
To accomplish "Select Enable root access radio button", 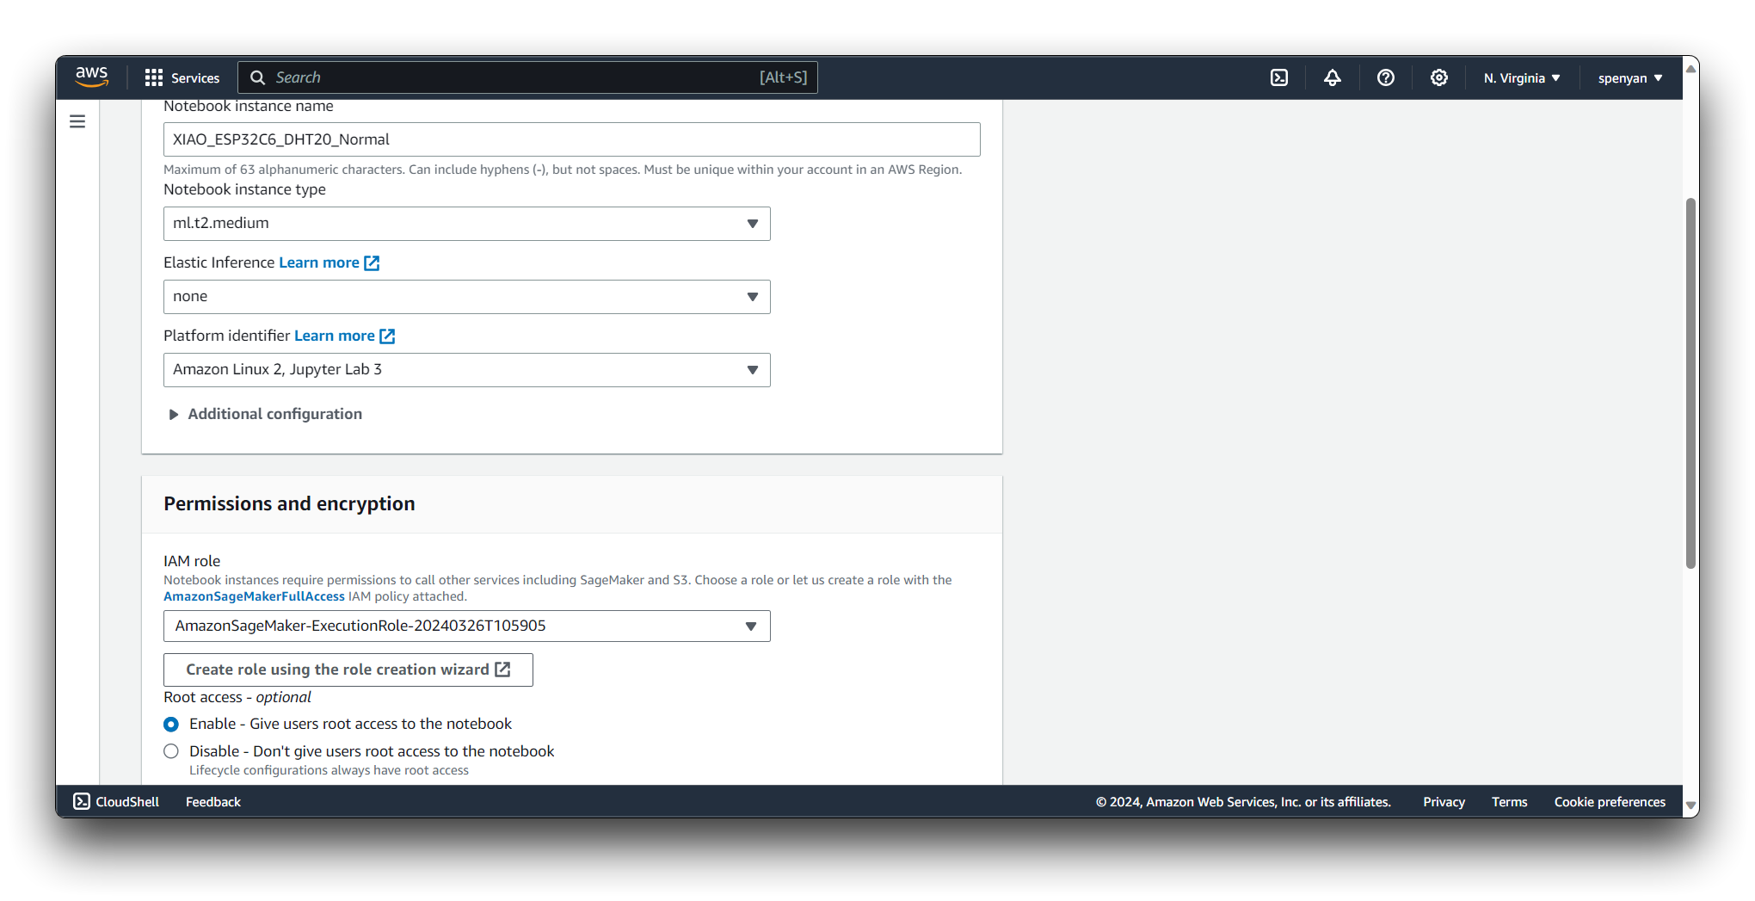I will click(171, 725).
